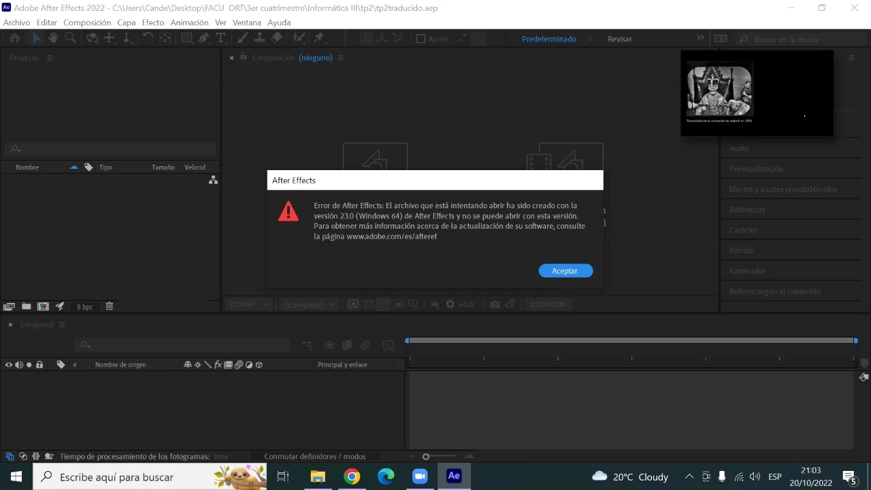
Task: Click 8 bpc color depth button
Action: (84, 307)
